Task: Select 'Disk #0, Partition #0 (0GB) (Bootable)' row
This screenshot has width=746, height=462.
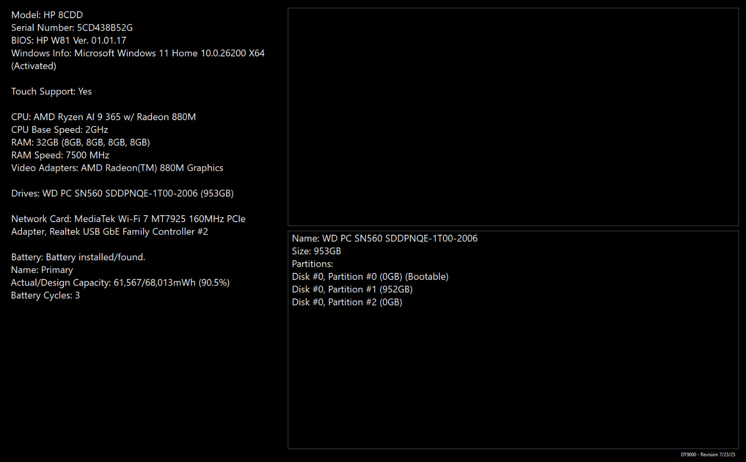Action: [370, 277]
